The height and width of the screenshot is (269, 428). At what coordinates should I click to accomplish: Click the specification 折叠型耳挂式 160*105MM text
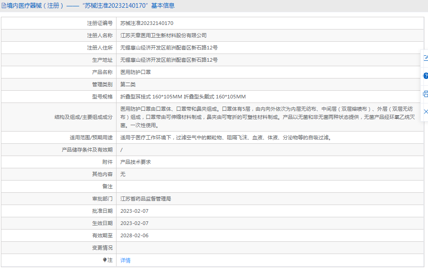coord(151,97)
